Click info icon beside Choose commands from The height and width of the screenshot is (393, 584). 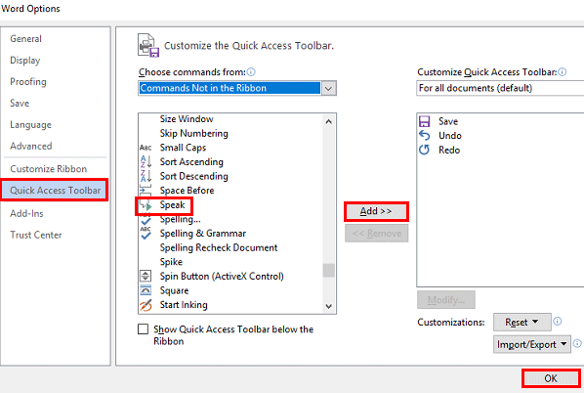tap(251, 72)
